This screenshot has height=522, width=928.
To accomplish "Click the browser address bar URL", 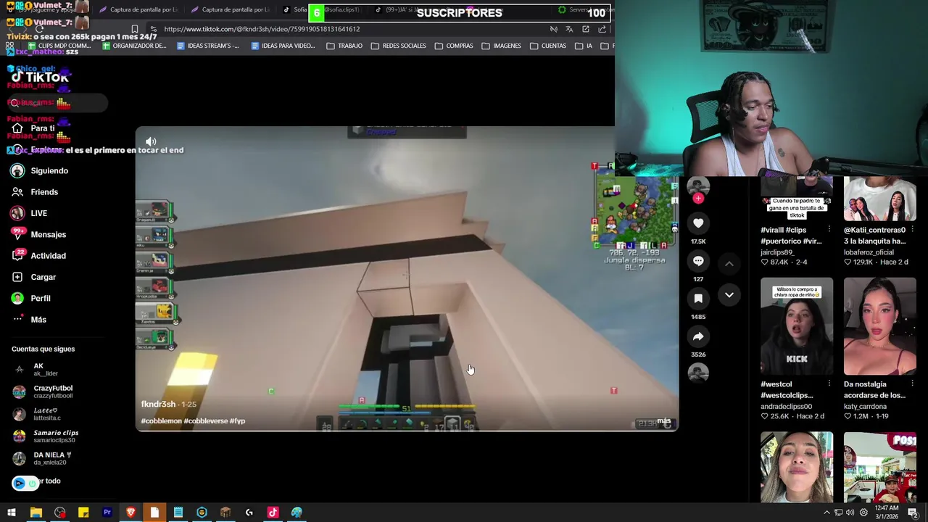I will (x=262, y=29).
